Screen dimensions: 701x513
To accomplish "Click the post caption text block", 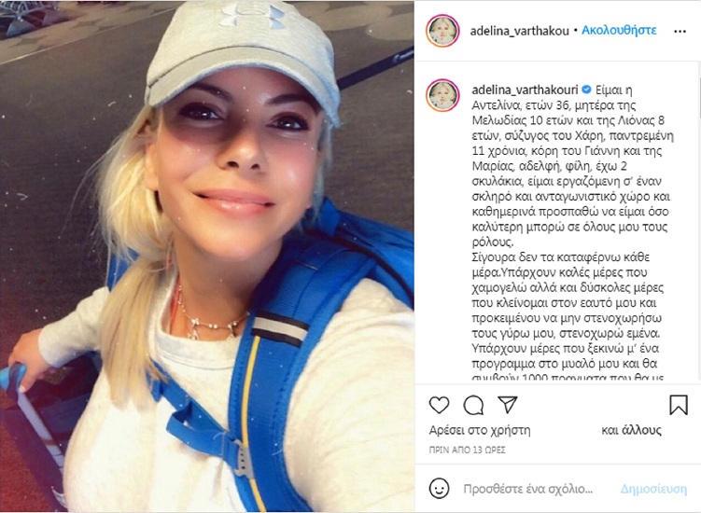I will 573,232.
